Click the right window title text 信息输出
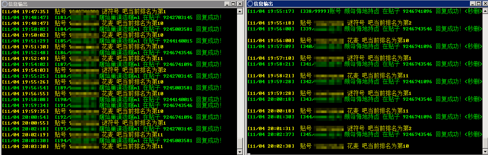 263,4
